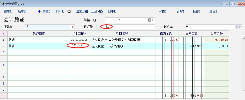Screen dimensions: 245x100
Task: Click 增加分组 in the toolbar
Action: pos(82,11)
